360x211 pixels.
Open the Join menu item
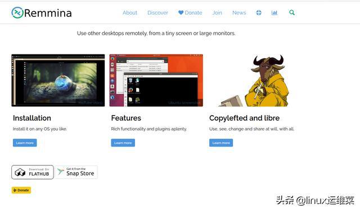[217, 12]
